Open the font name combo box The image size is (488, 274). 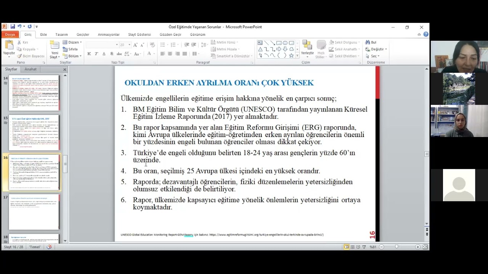click(x=102, y=45)
